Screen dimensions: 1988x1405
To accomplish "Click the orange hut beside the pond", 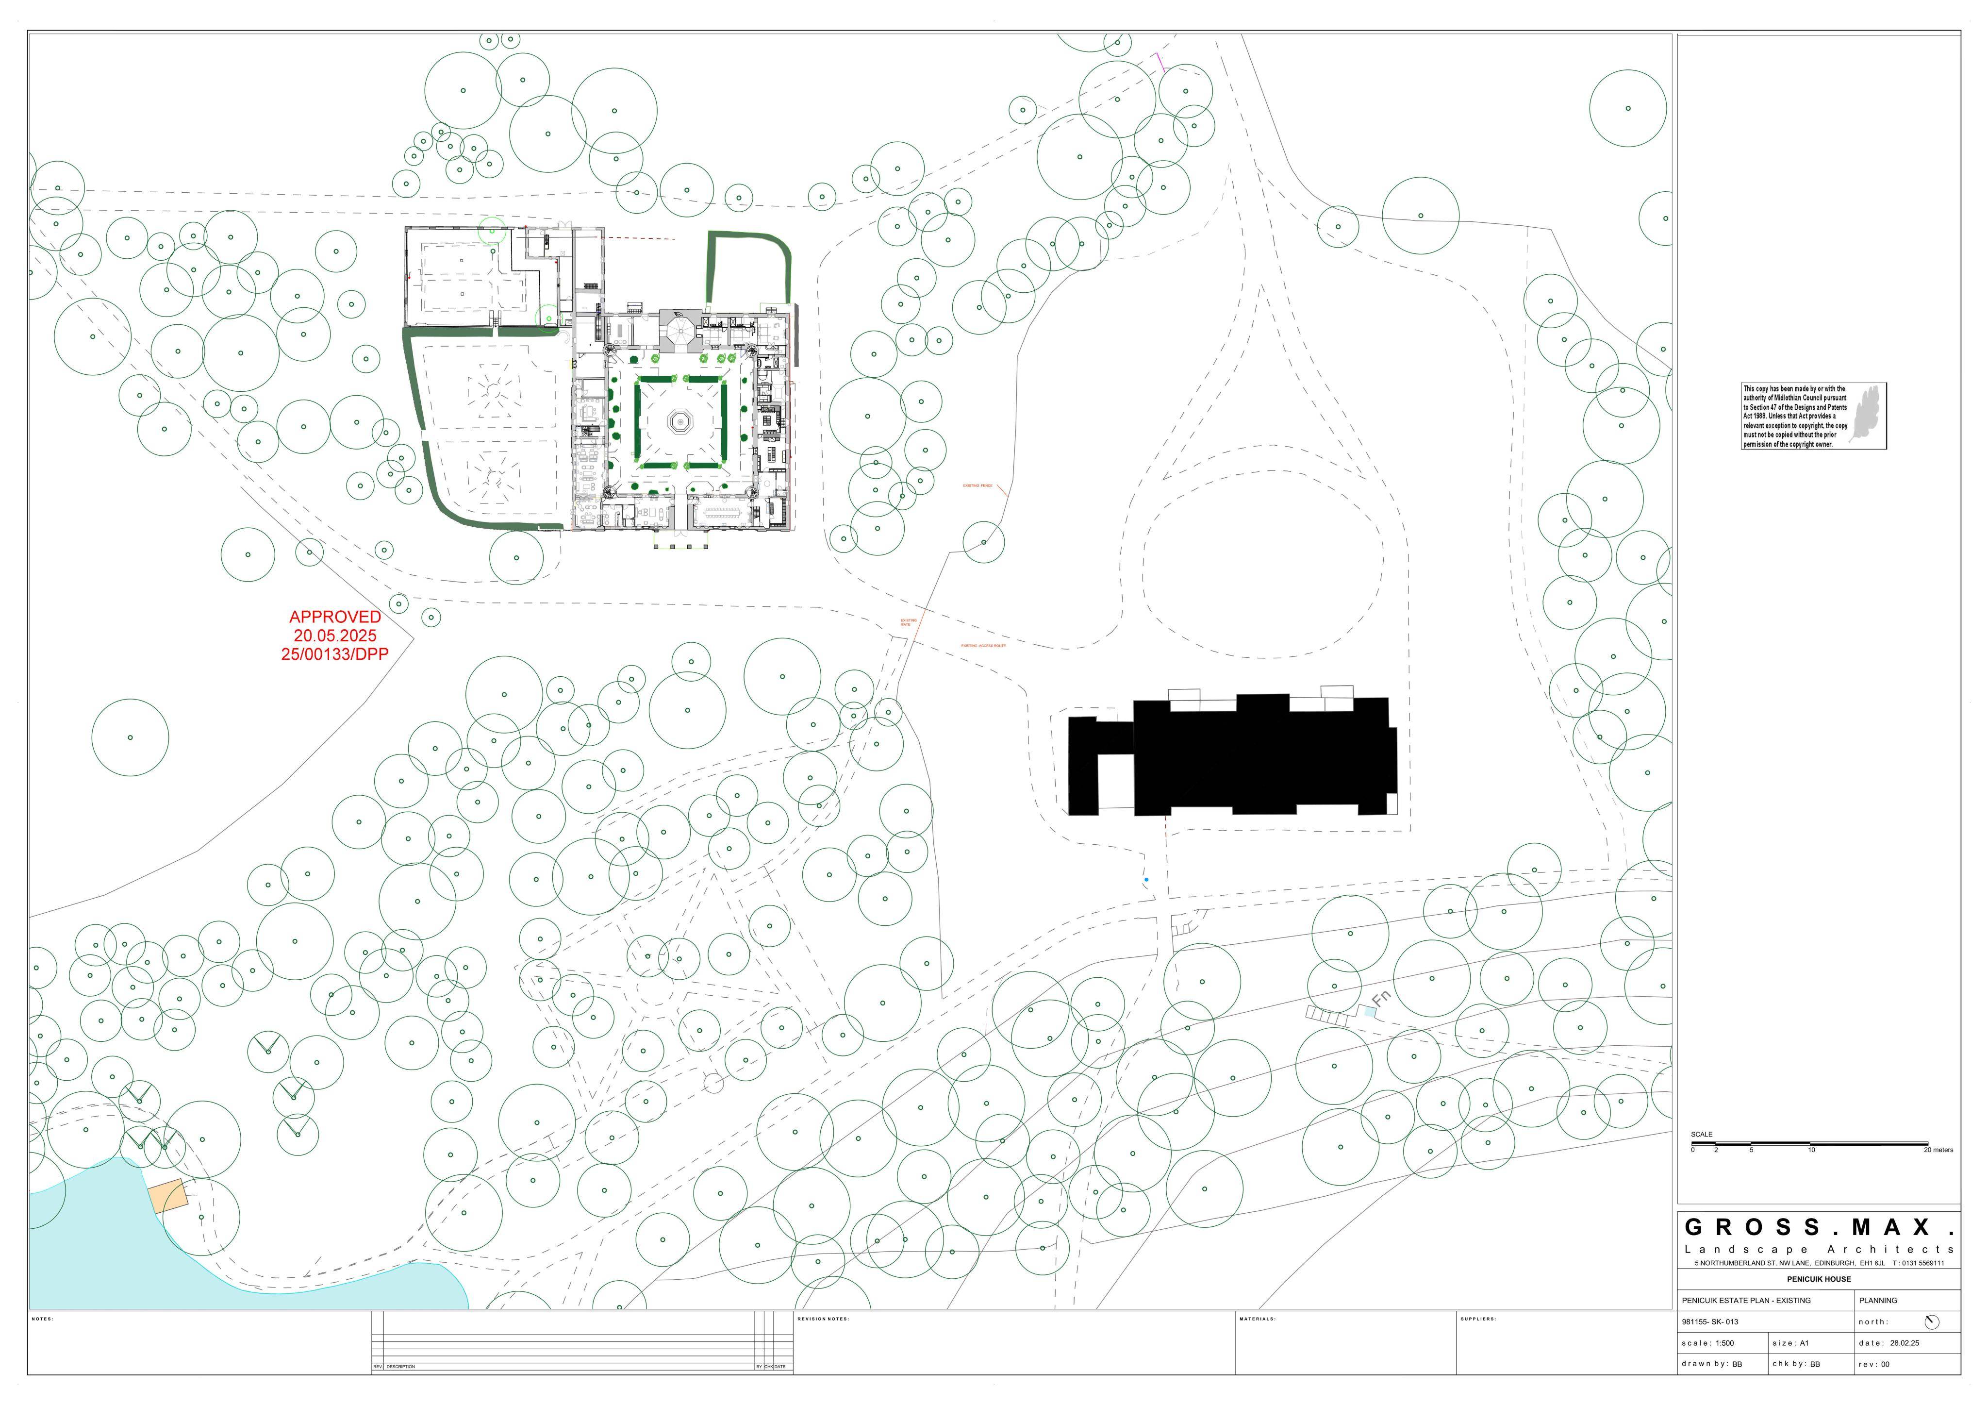I will pyautogui.click(x=168, y=1195).
